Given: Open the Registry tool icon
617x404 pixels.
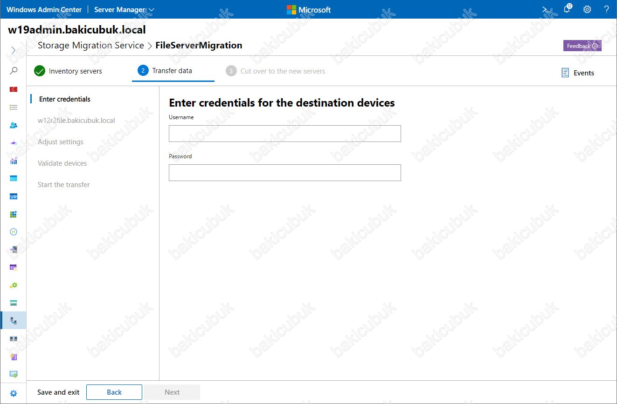Looking at the screenshot, I should pyautogui.click(x=14, y=214).
